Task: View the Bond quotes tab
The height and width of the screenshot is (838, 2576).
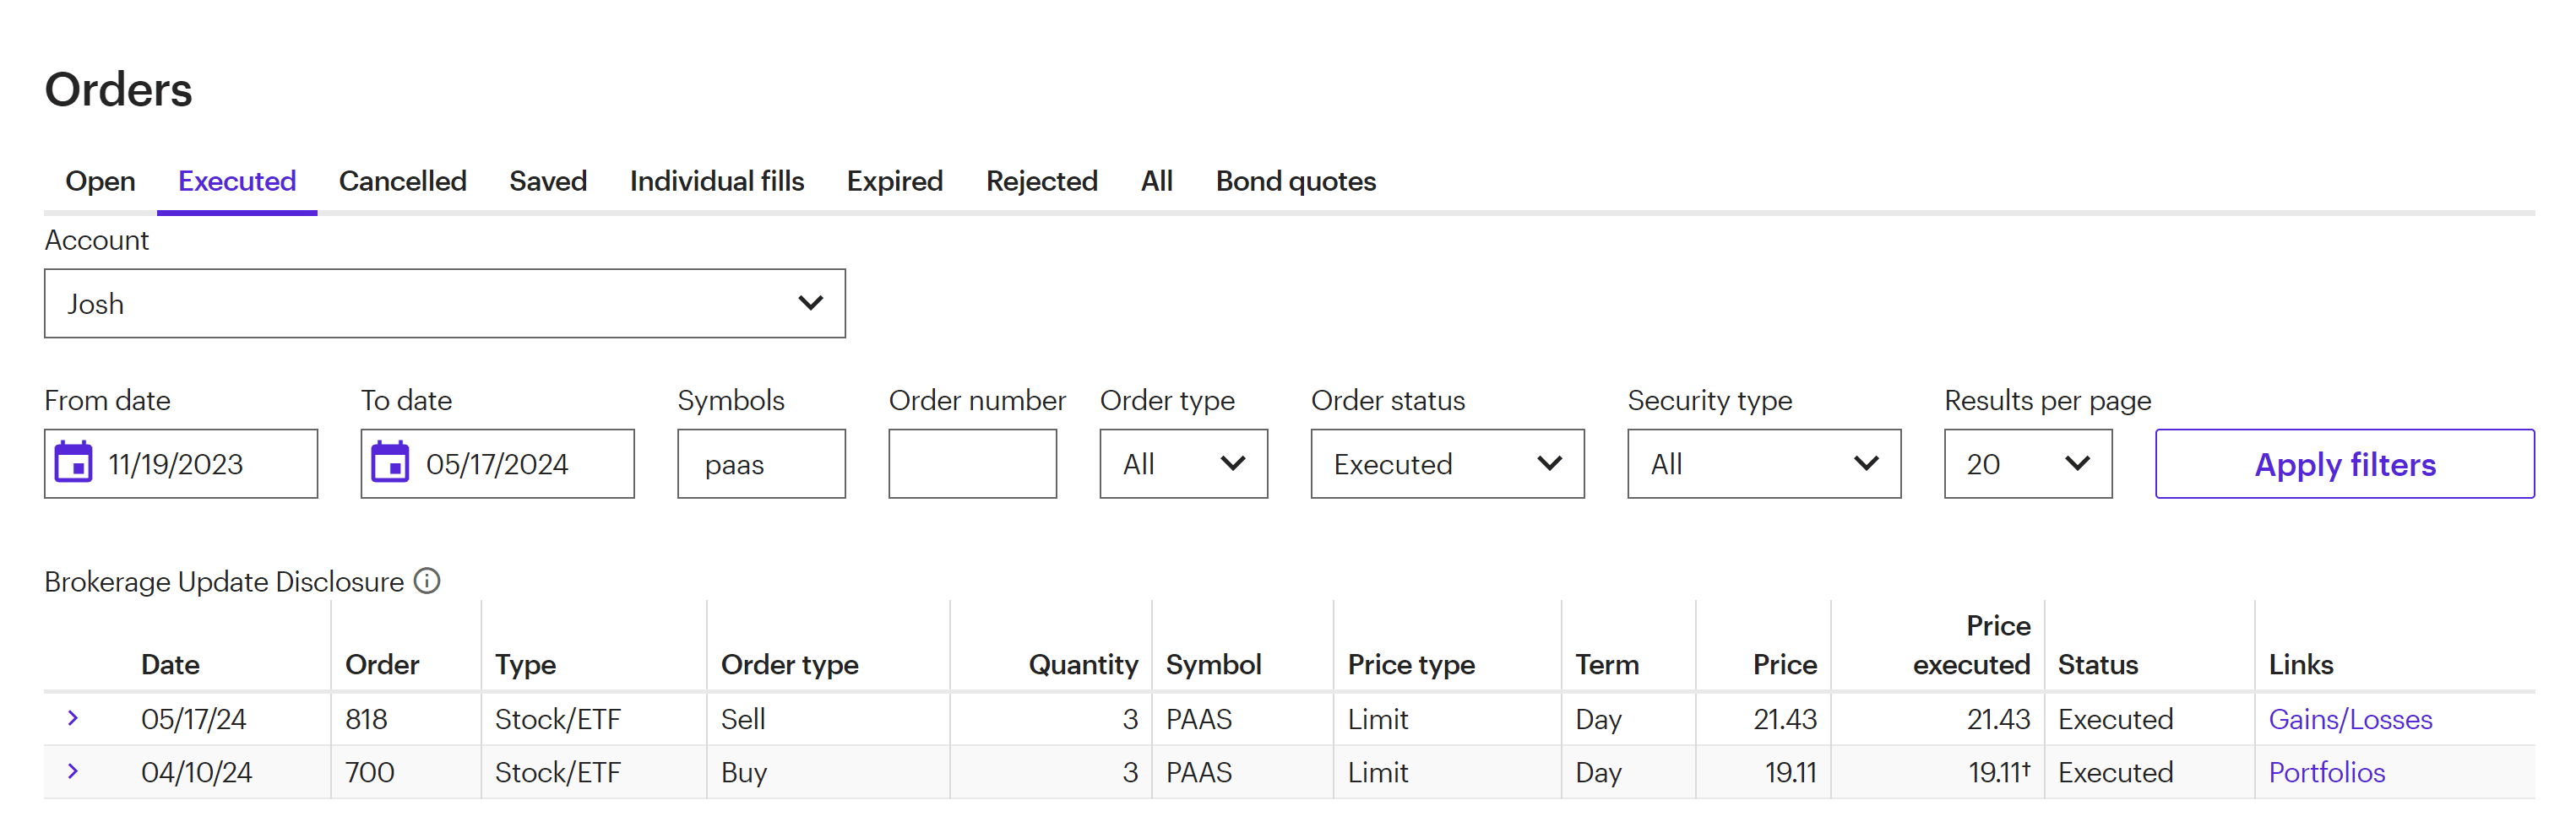Action: 1295,181
